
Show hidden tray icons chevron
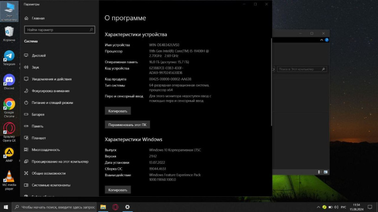coord(318,207)
